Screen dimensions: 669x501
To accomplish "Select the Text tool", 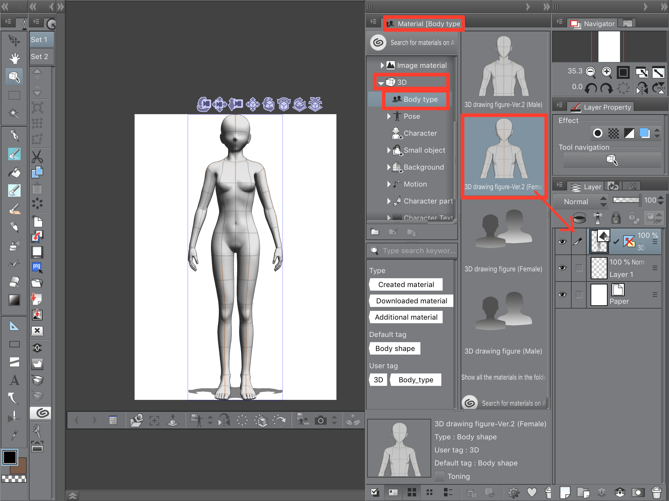I will 14,380.
